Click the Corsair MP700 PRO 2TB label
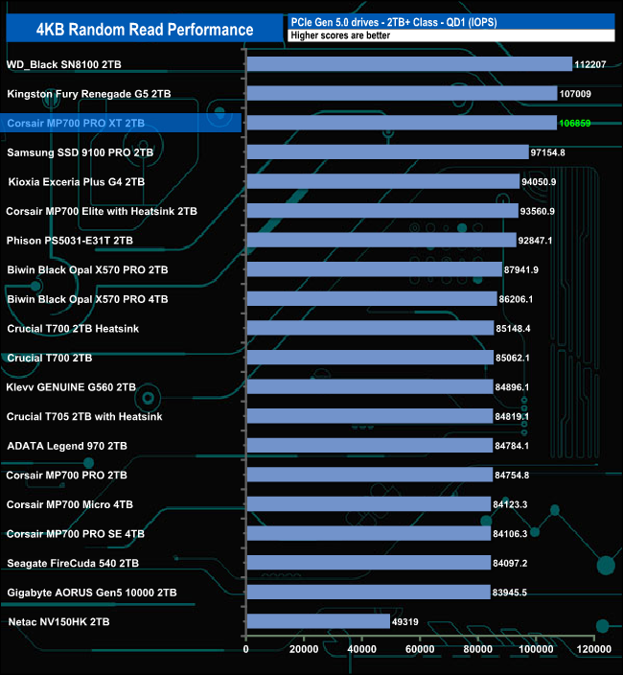 pos(67,475)
